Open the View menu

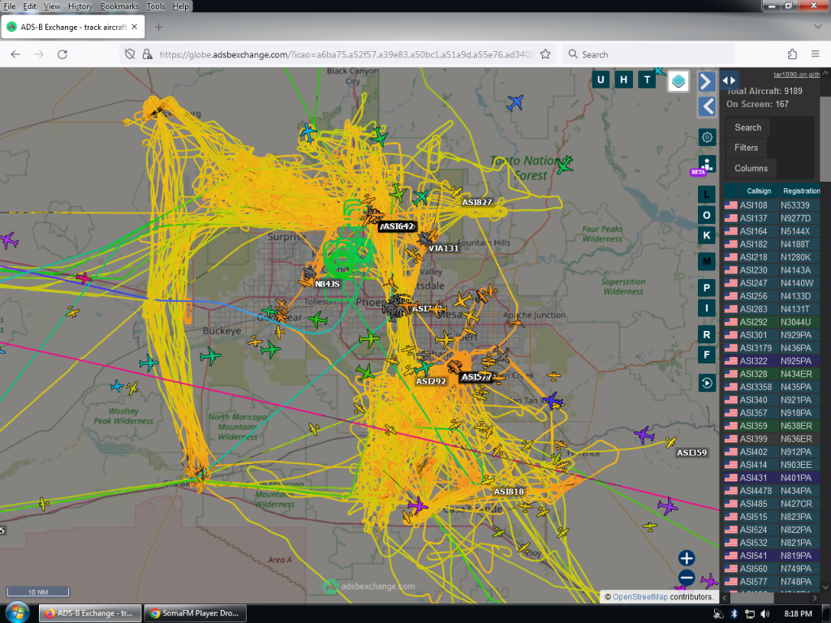click(52, 6)
